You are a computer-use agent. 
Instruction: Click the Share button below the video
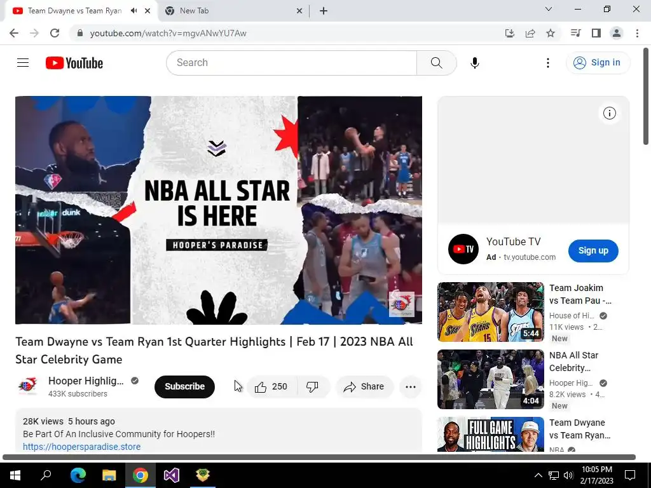364,387
